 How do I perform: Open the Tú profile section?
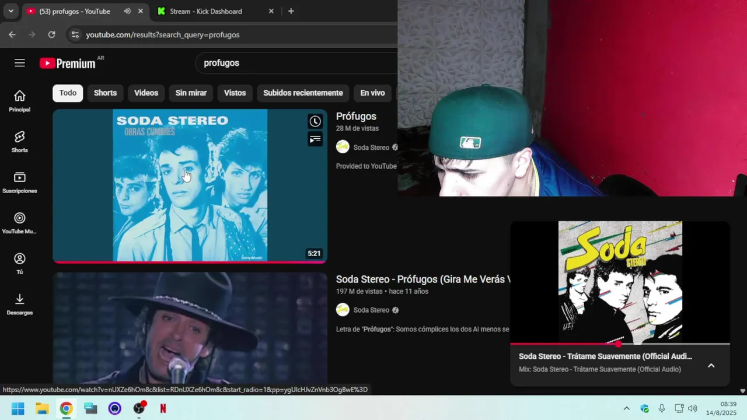20,264
